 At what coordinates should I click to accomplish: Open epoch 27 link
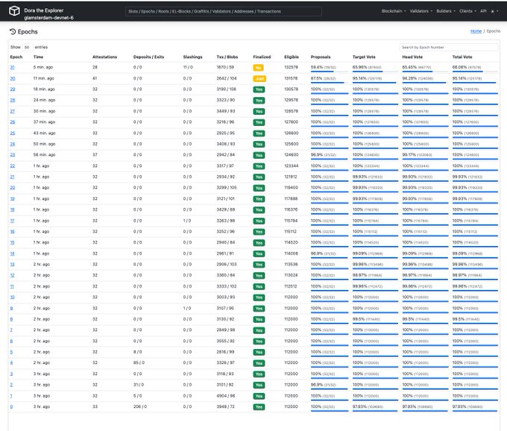pos(12,111)
